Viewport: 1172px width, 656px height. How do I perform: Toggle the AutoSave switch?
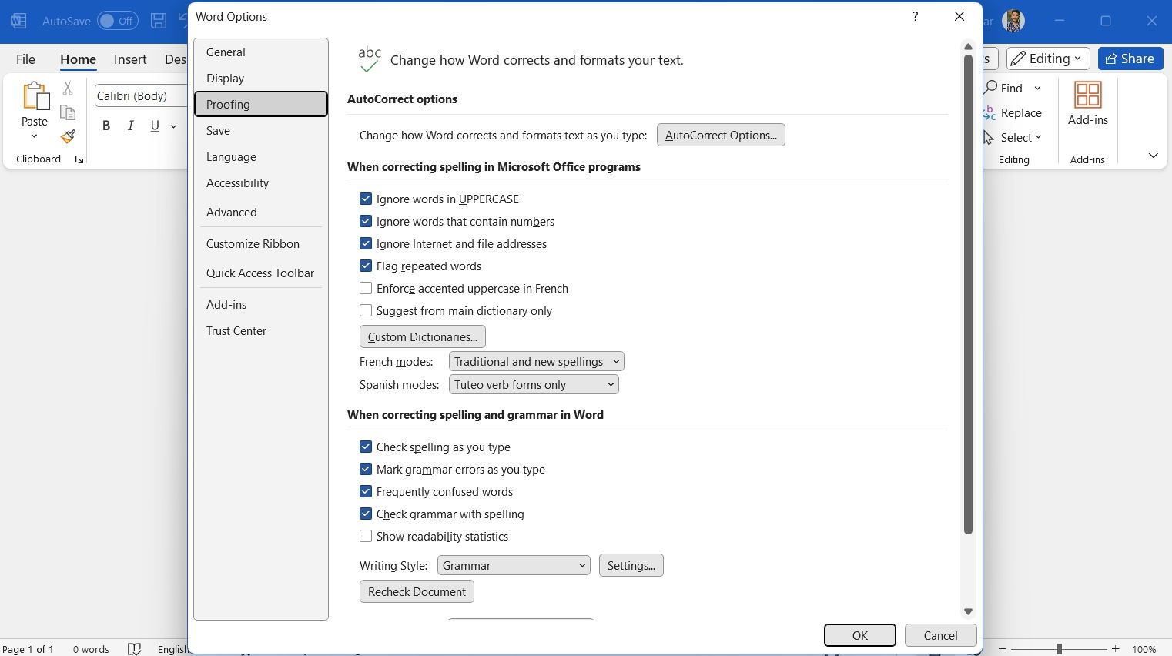click(x=117, y=21)
